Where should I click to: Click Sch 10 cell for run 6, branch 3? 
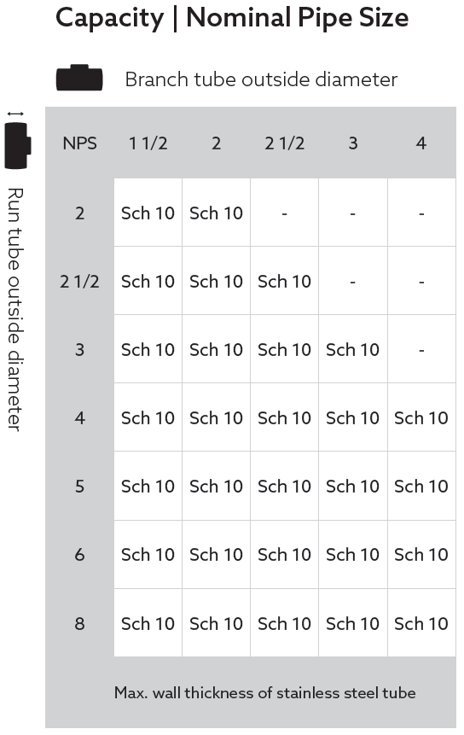352,555
